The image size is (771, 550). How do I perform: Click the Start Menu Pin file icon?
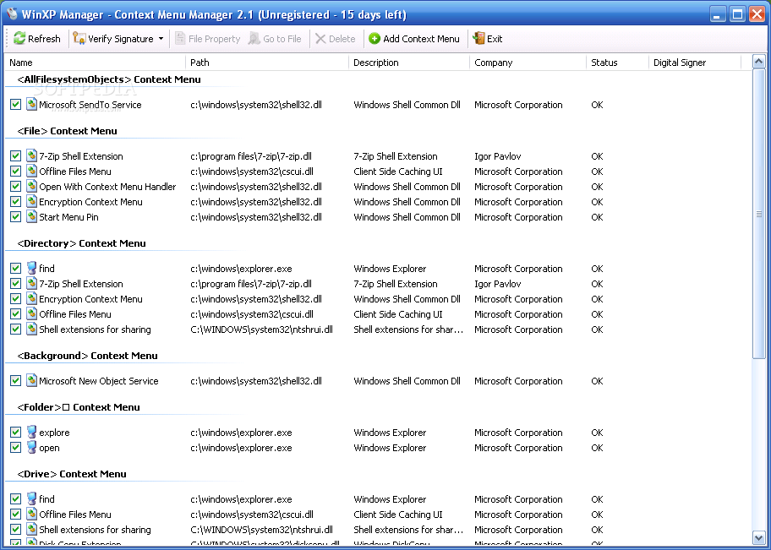[31, 217]
